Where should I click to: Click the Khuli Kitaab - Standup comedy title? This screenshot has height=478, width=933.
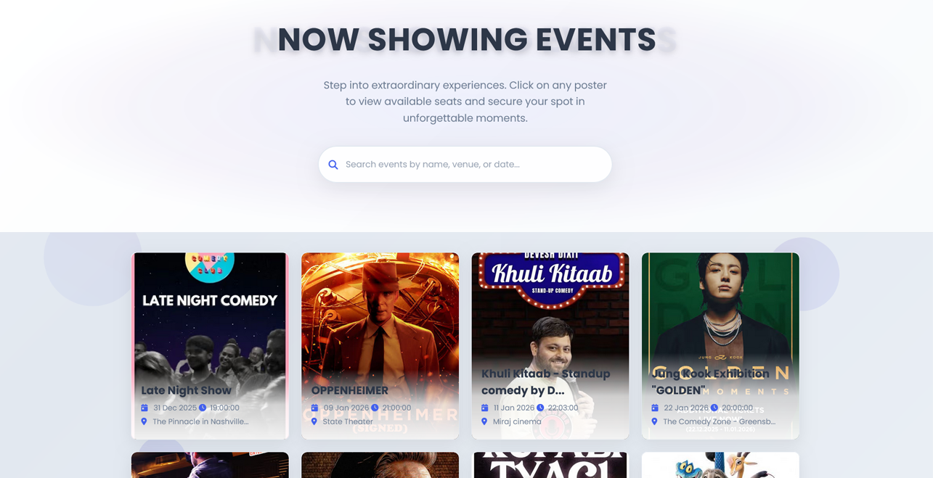click(545, 382)
